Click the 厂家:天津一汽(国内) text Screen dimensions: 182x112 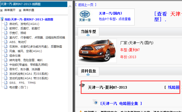click(x=137, y=43)
